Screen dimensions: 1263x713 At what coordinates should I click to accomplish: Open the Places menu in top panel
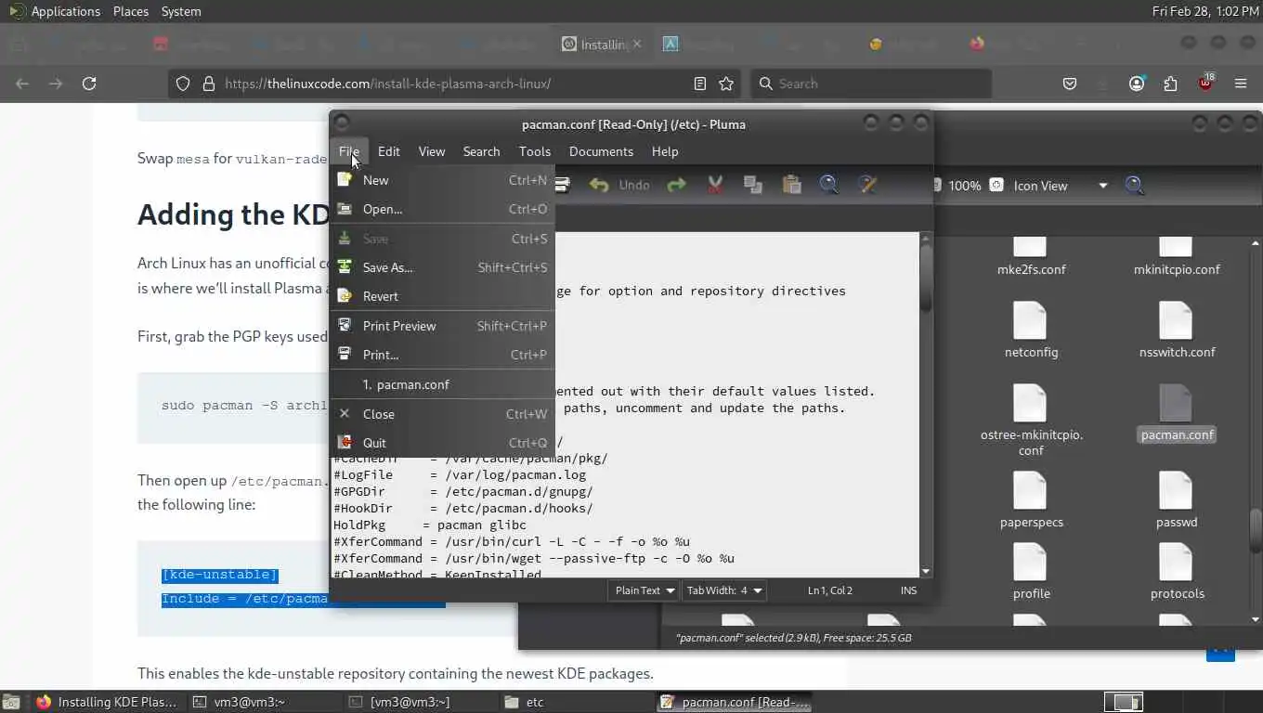tap(131, 11)
